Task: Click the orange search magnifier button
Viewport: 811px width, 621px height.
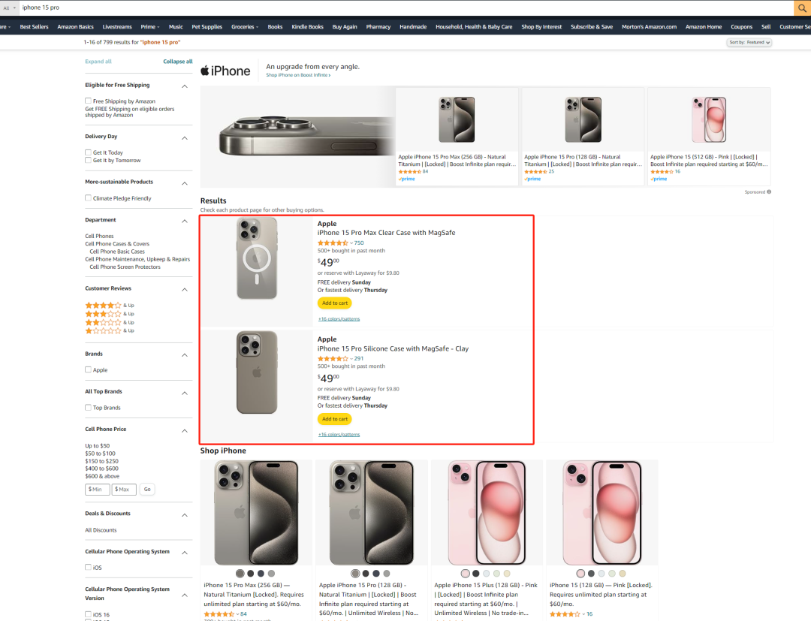Action: [x=802, y=8]
